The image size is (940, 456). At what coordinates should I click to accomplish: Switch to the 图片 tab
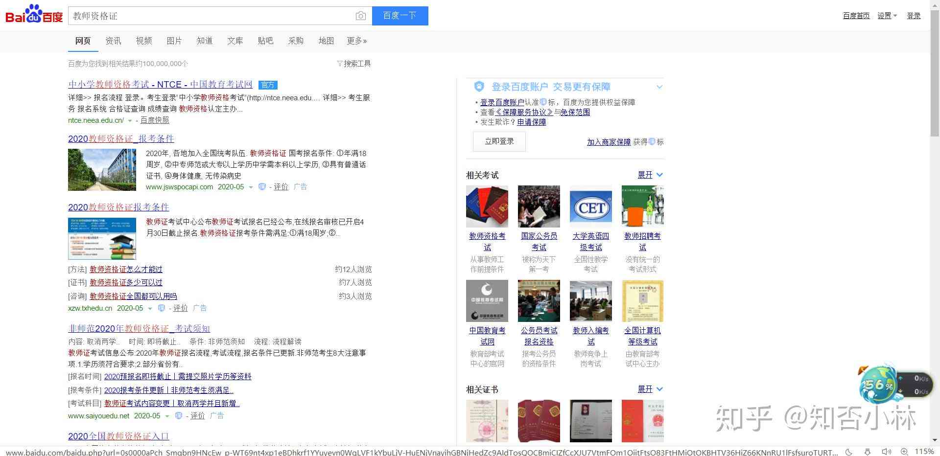174,41
